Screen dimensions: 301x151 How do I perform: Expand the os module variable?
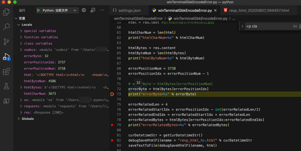pos(21,100)
